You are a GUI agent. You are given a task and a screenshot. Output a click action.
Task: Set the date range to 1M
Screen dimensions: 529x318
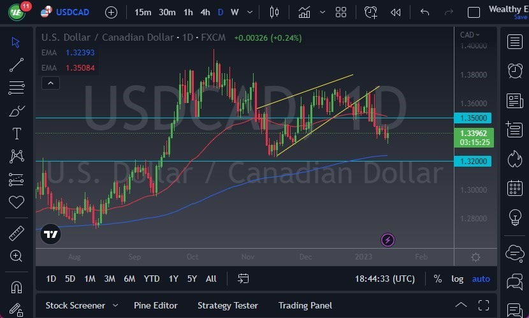coord(90,279)
